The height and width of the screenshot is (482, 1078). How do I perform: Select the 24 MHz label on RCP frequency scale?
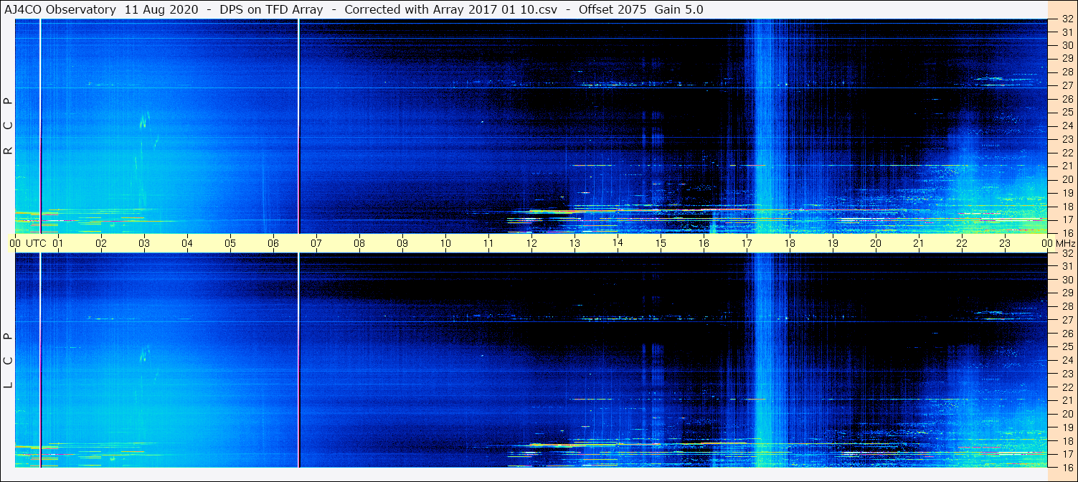(x=1067, y=126)
